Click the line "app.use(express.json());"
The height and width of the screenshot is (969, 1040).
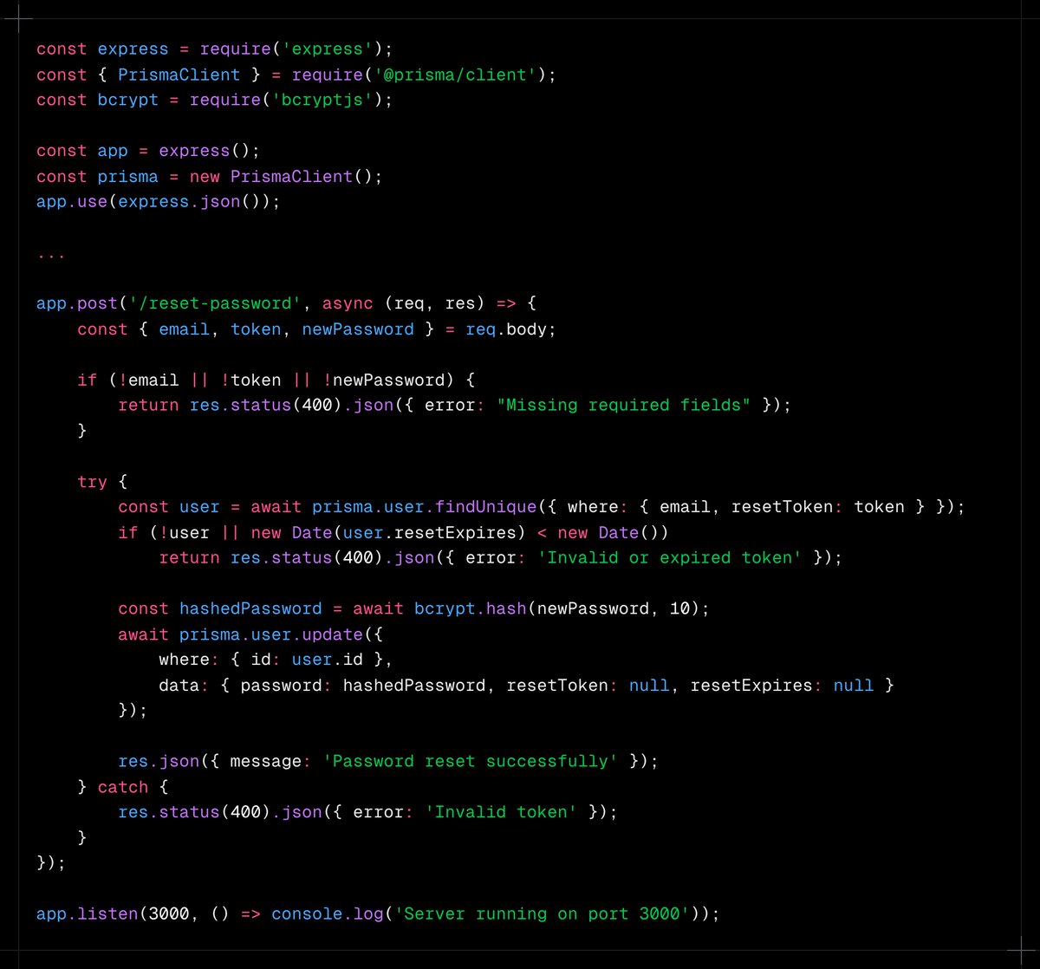[x=159, y=202]
